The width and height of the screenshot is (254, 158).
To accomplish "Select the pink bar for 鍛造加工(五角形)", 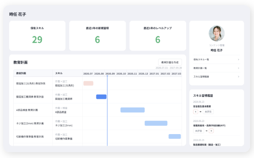I will click(x=88, y=83).
